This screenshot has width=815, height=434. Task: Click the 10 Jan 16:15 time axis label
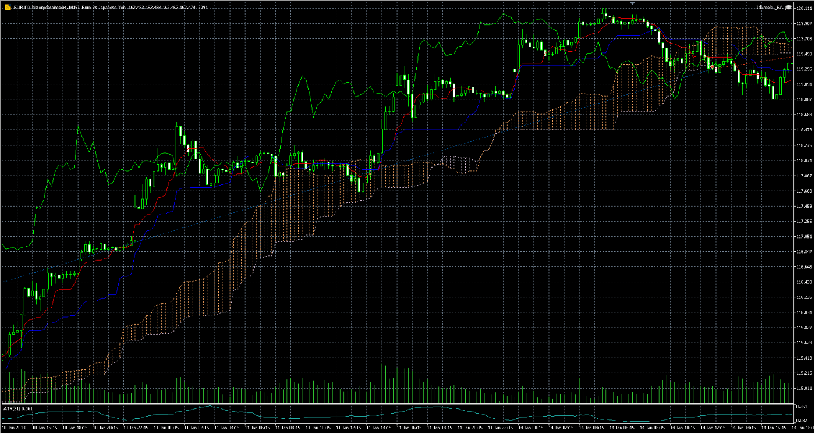tap(44, 428)
